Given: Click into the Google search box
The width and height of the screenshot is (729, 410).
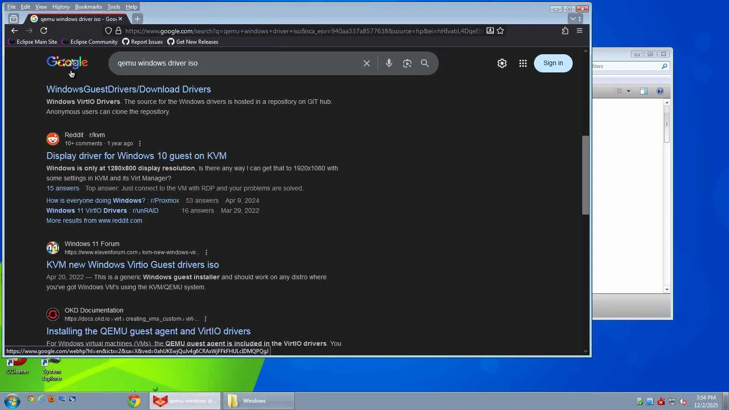Looking at the screenshot, I should pyautogui.click(x=237, y=63).
